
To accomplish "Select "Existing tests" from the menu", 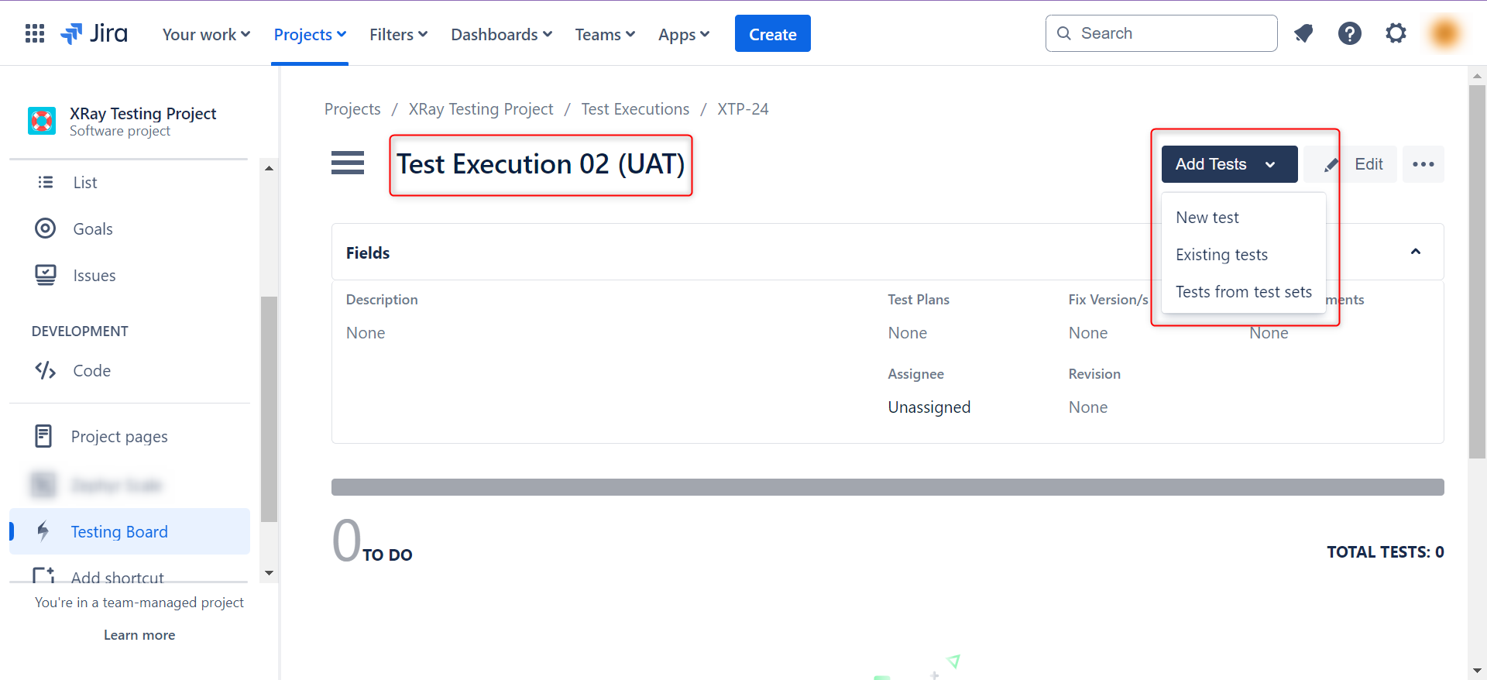I will coord(1221,255).
